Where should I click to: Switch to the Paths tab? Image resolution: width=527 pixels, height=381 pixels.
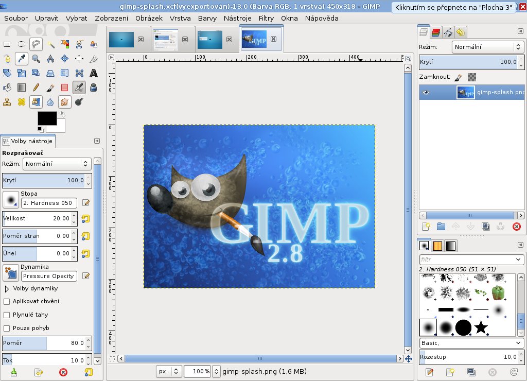click(448, 32)
